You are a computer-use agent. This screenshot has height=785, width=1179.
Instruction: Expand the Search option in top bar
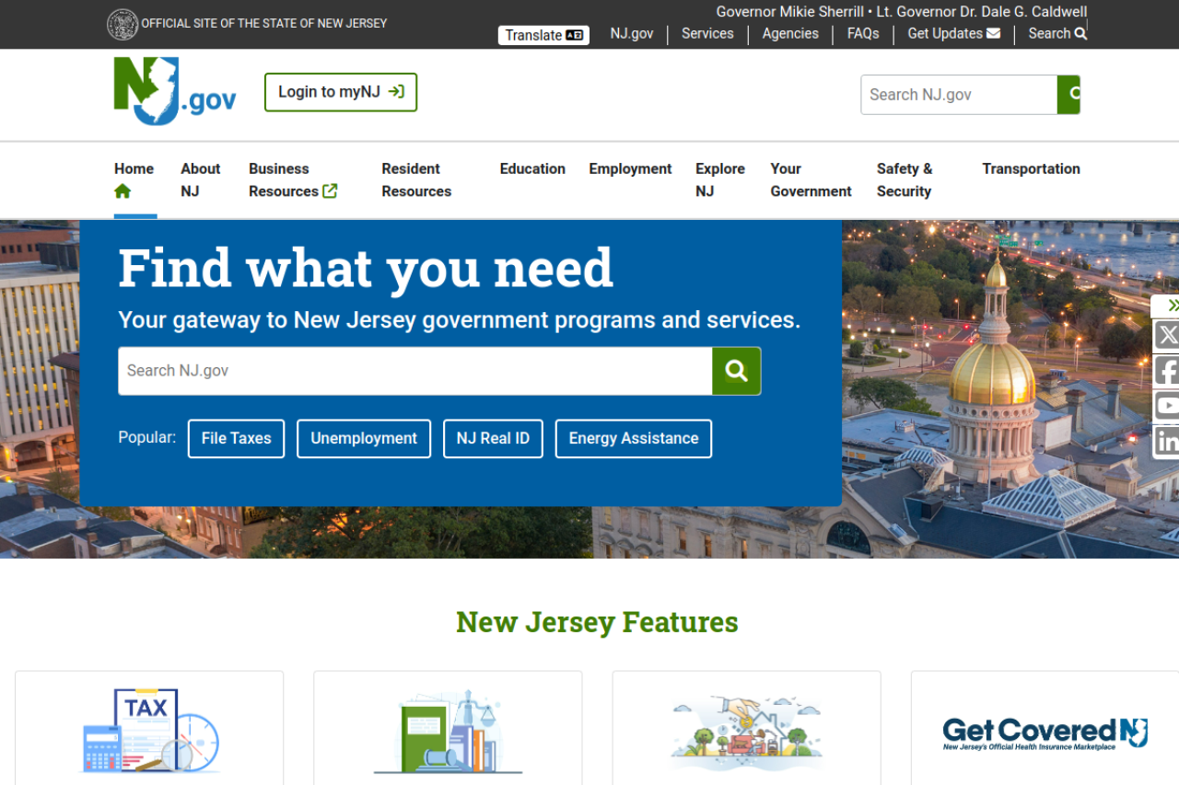click(x=1056, y=34)
